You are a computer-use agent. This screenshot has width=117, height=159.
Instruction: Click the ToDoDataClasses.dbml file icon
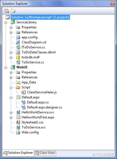tap(18, 52)
